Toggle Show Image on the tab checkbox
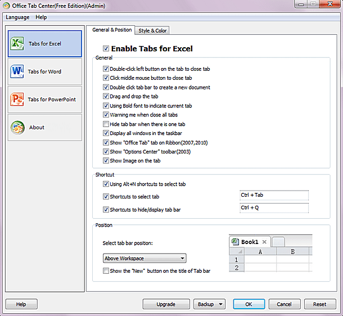 [x=106, y=160]
